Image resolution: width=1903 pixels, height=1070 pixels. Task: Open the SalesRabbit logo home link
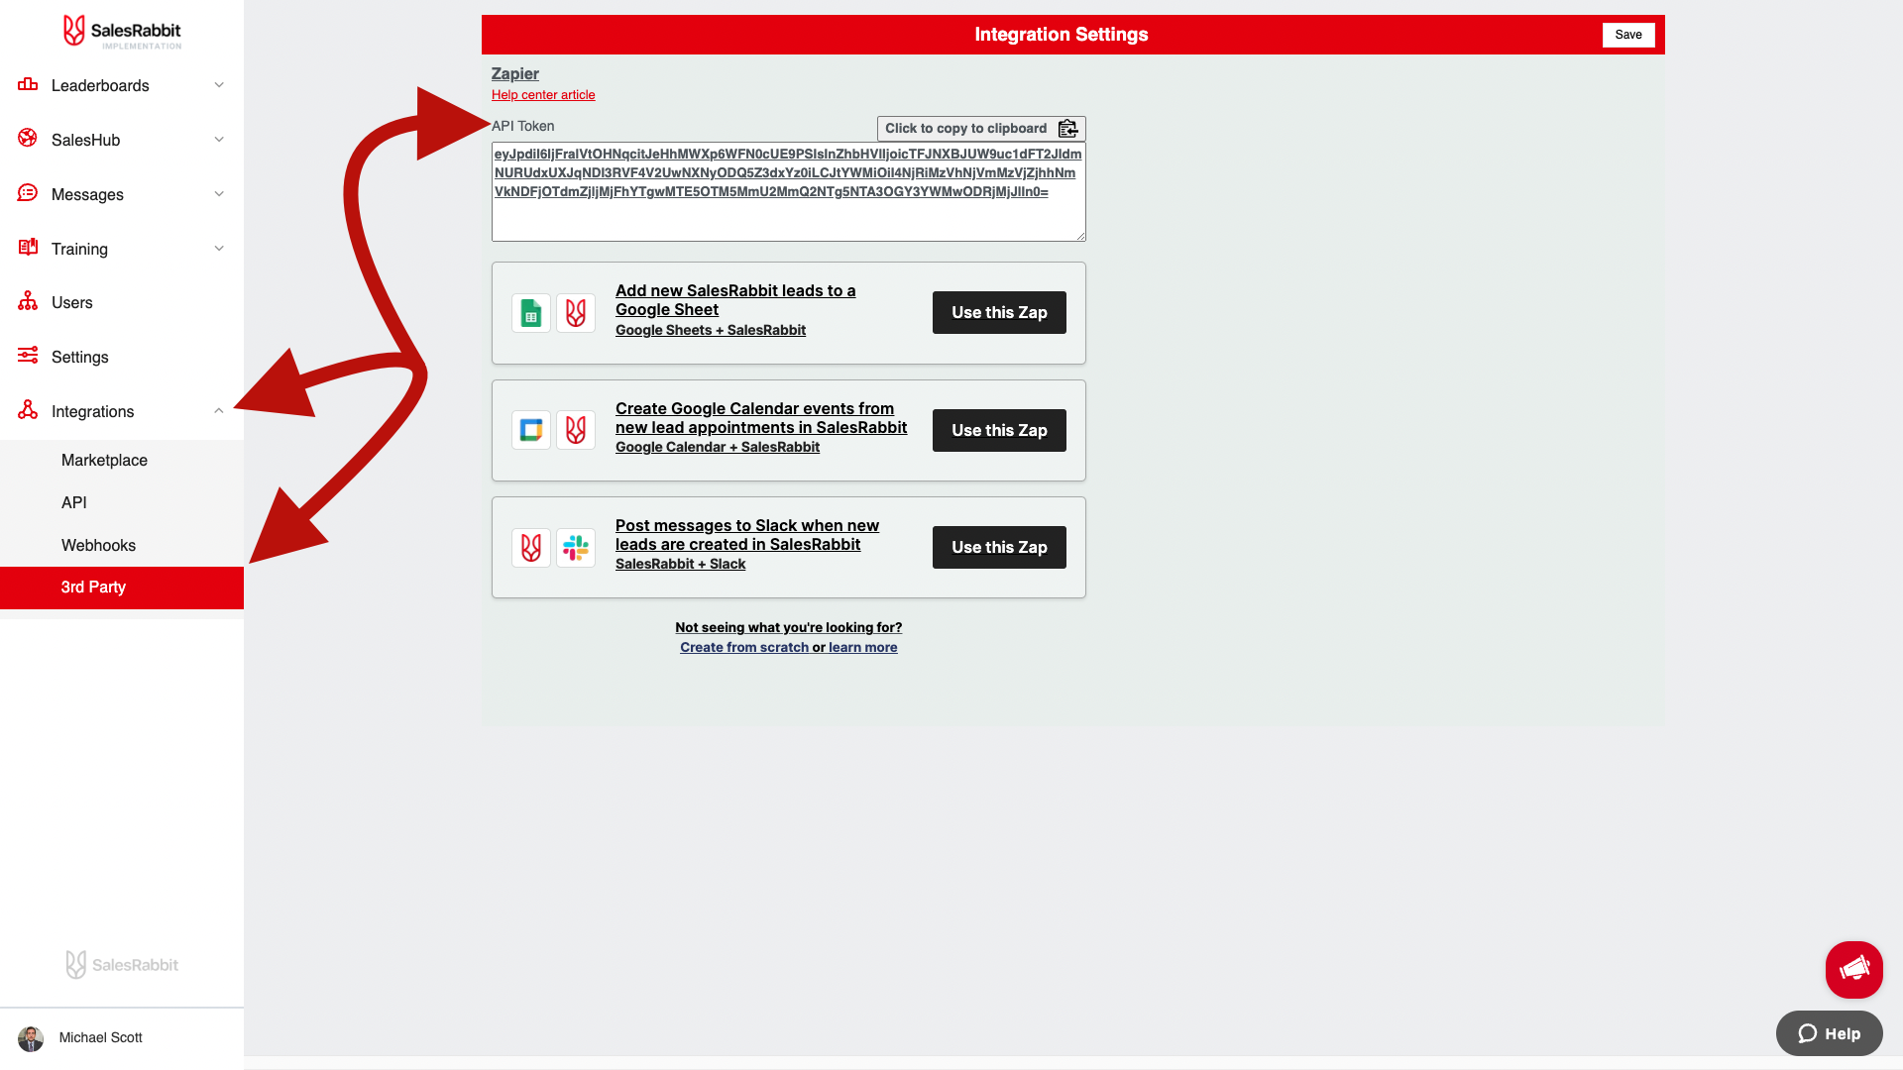pyautogui.click(x=122, y=32)
